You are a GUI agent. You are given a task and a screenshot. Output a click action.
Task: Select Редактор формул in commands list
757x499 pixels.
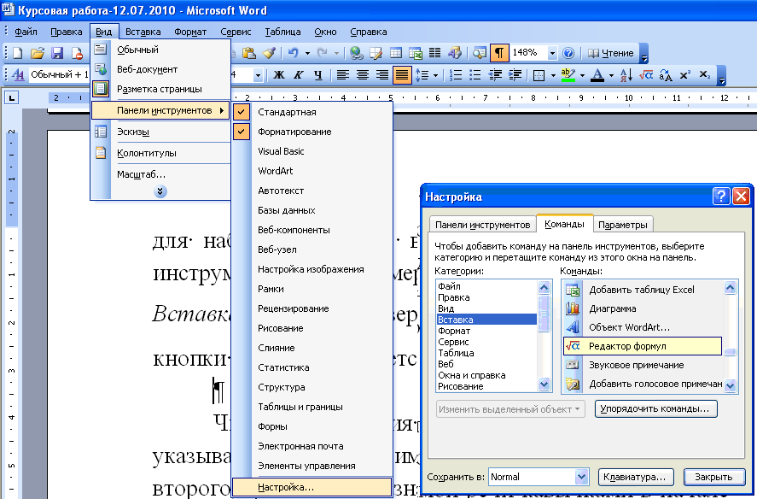pos(643,346)
